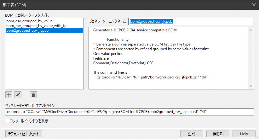Click the 'Components are sorted by ref' line

pyautogui.click(x=151, y=49)
